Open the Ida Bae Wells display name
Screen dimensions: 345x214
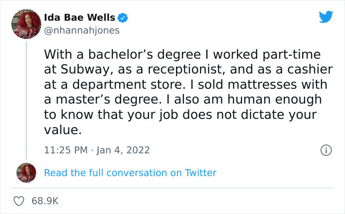79,18
